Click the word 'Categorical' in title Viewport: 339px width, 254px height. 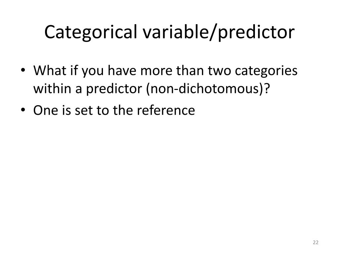[91, 32]
